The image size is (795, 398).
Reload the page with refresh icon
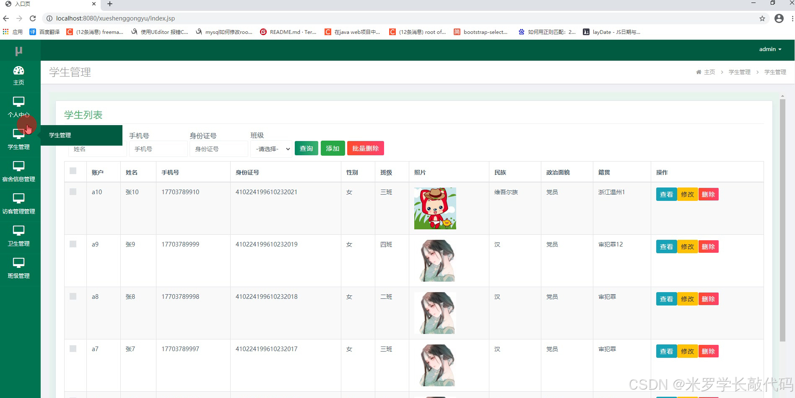33,18
